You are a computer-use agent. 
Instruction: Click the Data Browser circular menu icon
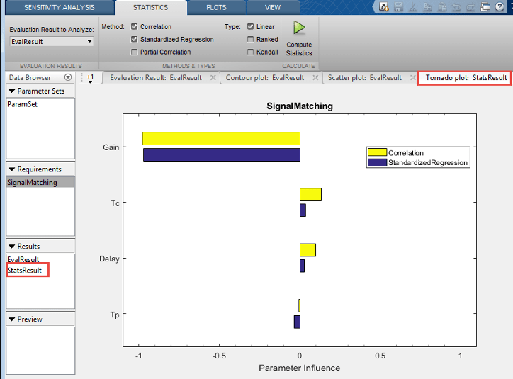click(x=68, y=77)
